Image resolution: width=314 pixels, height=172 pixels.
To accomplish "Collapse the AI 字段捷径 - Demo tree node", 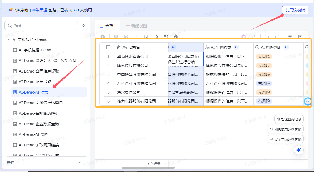I will tap(9, 40).
